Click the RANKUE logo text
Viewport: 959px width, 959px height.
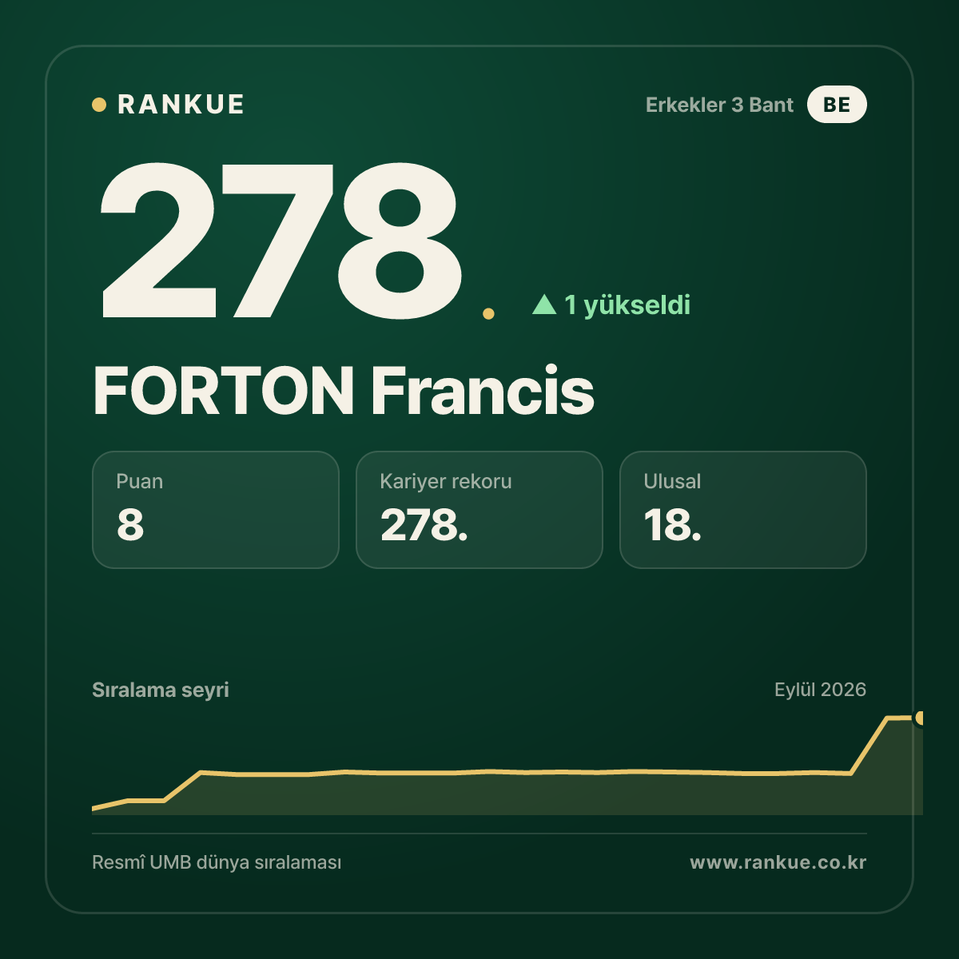tap(181, 105)
